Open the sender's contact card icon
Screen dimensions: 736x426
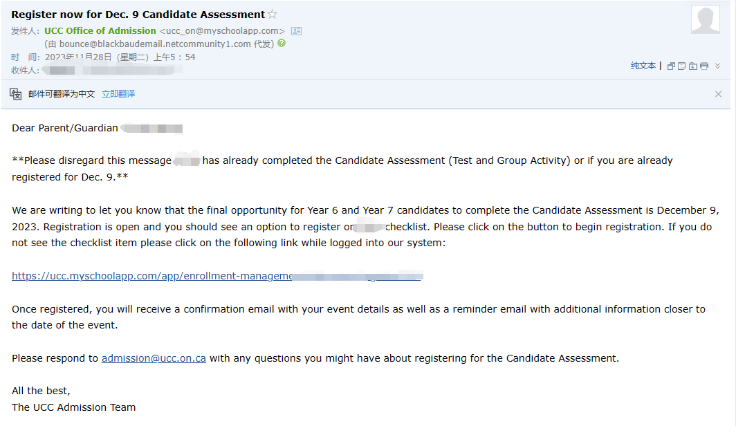click(296, 31)
